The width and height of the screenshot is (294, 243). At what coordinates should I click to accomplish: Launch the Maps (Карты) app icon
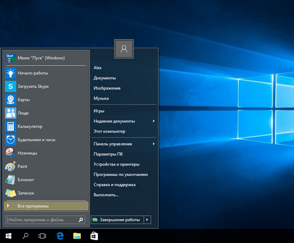[10, 100]
